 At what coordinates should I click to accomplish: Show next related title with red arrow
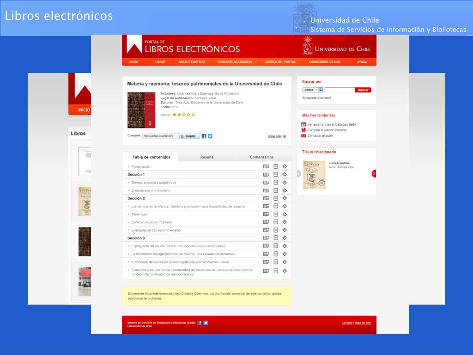click(374, 174)
